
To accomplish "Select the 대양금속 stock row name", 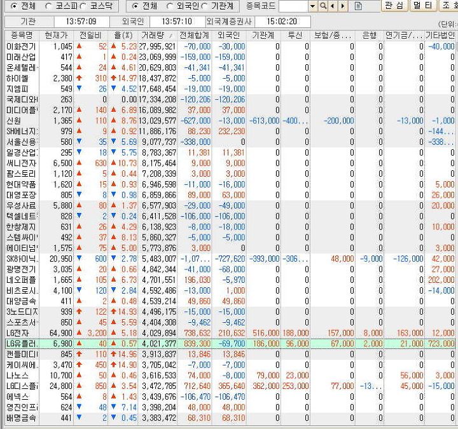I will [x=21, y=301].
